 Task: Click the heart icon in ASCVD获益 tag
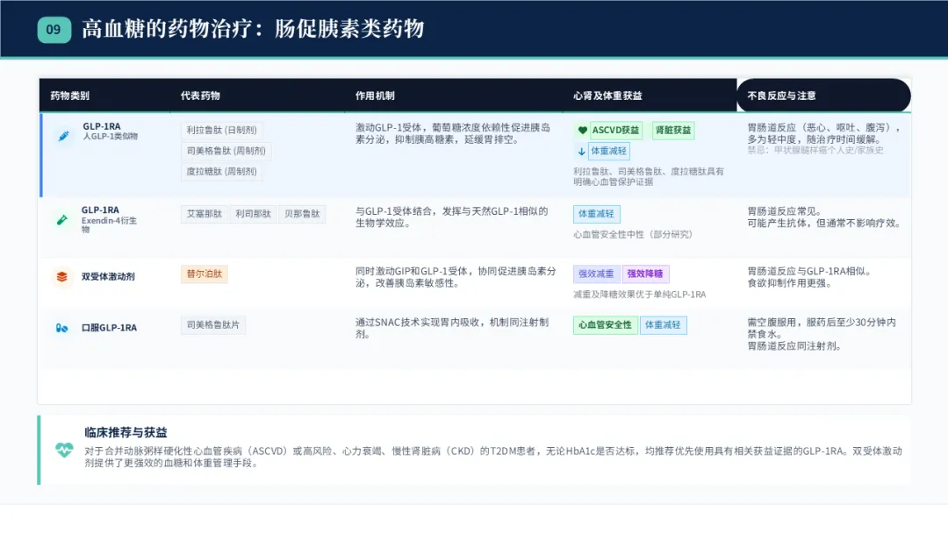[x=582, y=131]
